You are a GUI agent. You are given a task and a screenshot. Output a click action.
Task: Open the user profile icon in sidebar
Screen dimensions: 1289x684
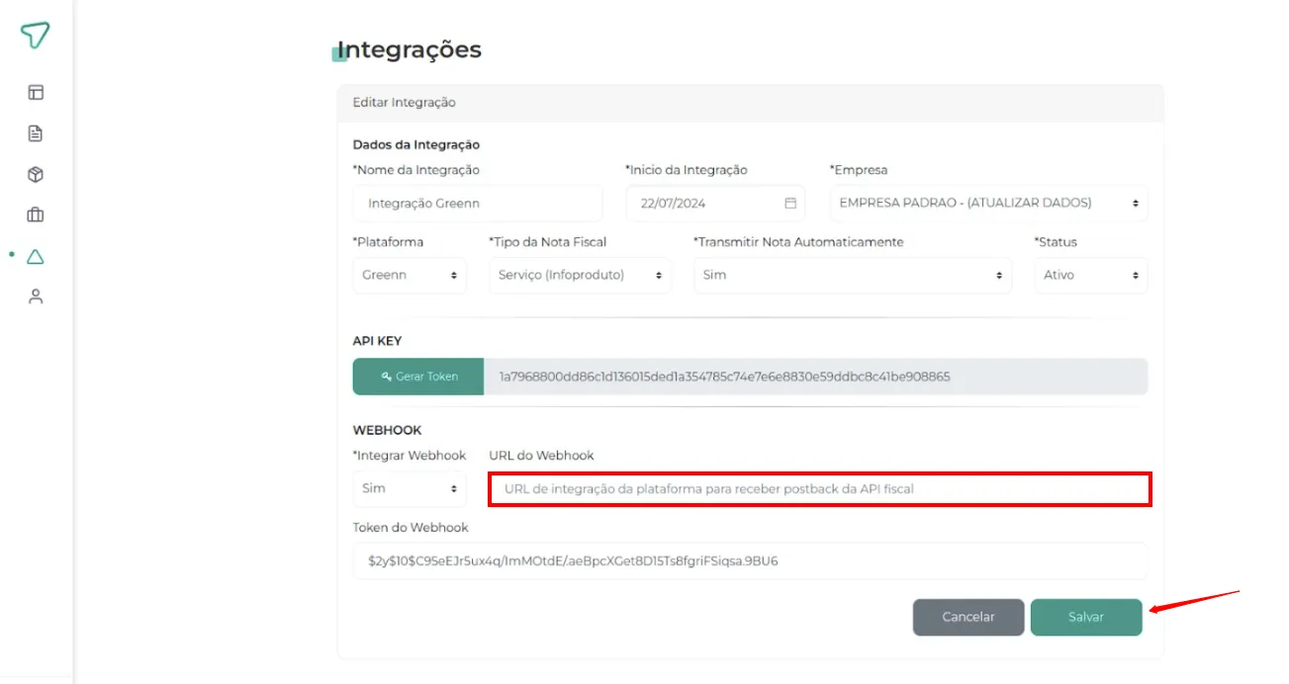[x=36, y=297]
